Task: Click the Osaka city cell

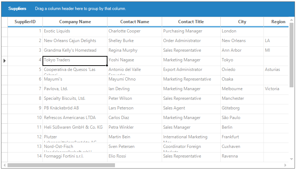Action: click(242, 80)
